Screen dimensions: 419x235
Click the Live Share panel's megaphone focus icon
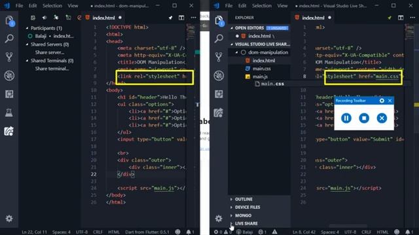pos(45,18)
